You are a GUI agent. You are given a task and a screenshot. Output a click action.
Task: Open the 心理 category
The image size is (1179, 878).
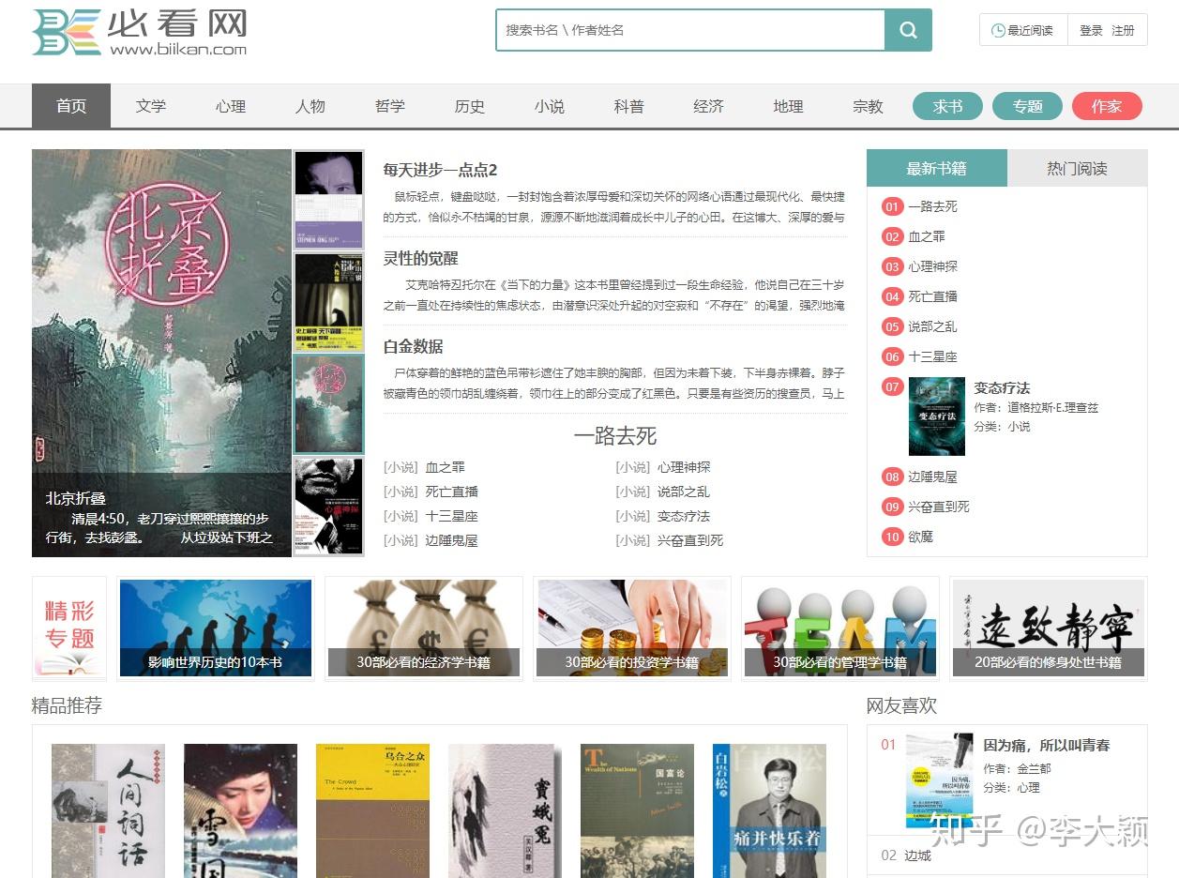pyautogui.click(x=230, y=106)
